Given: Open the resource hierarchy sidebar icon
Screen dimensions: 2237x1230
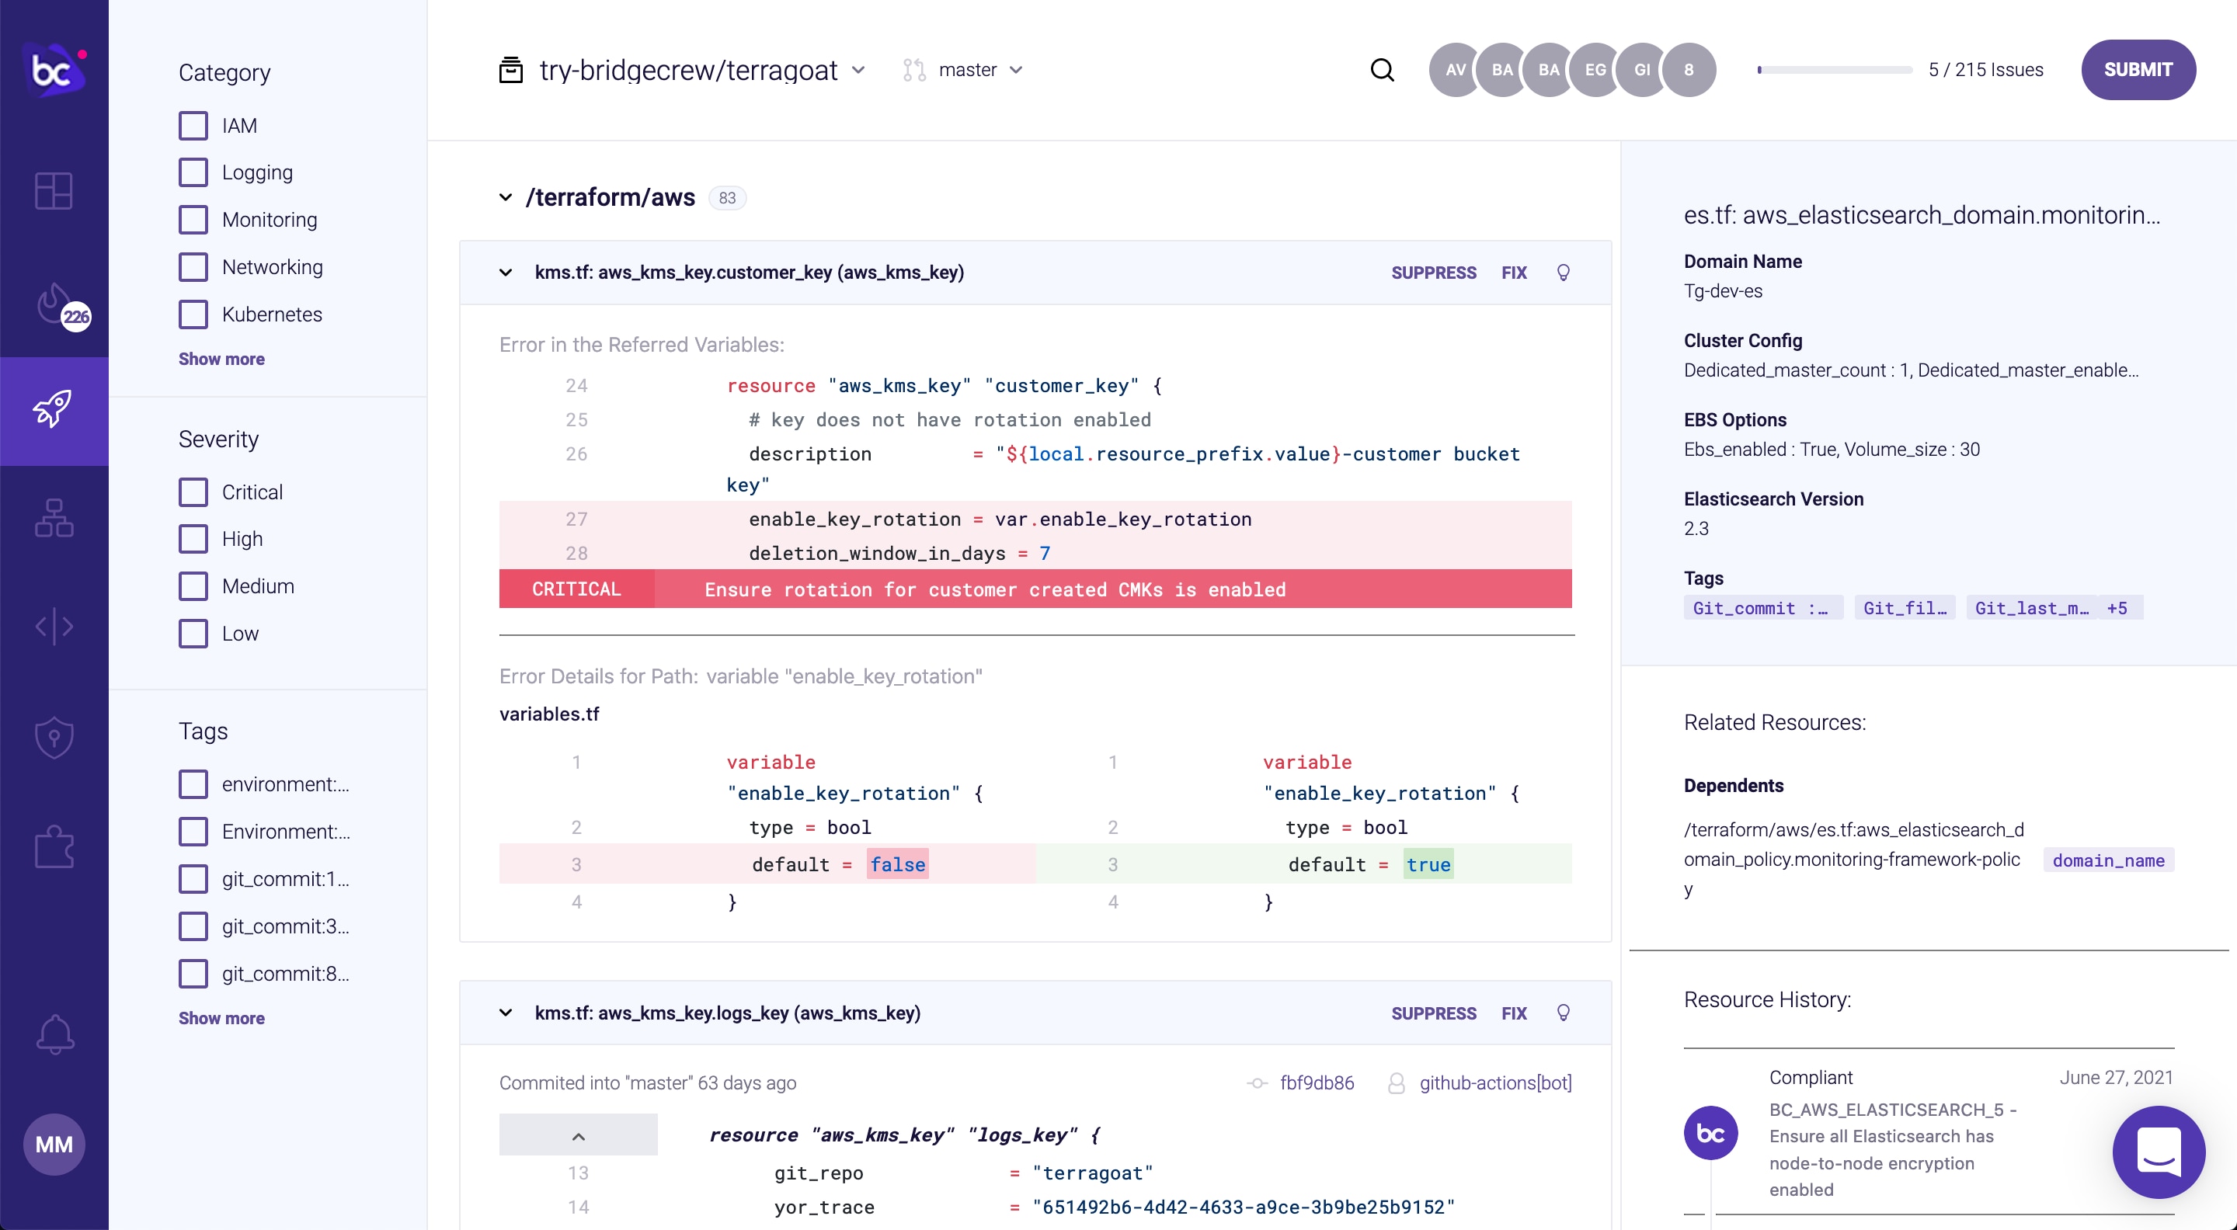Looking at the screenshot, I should click(x=53, y=518).
